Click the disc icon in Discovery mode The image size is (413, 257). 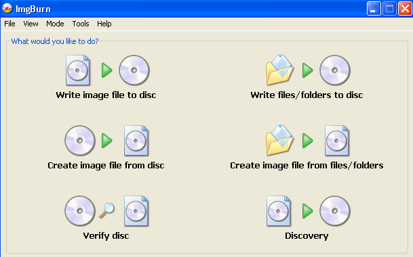(335, 211)
